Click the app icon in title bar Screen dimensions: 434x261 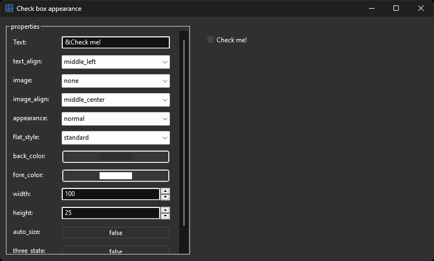9,9
